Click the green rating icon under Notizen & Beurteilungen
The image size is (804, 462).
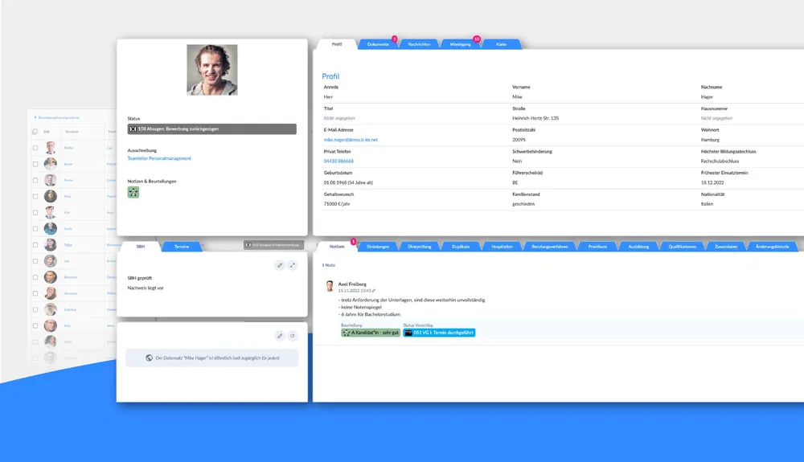click(x=133, y=193)
